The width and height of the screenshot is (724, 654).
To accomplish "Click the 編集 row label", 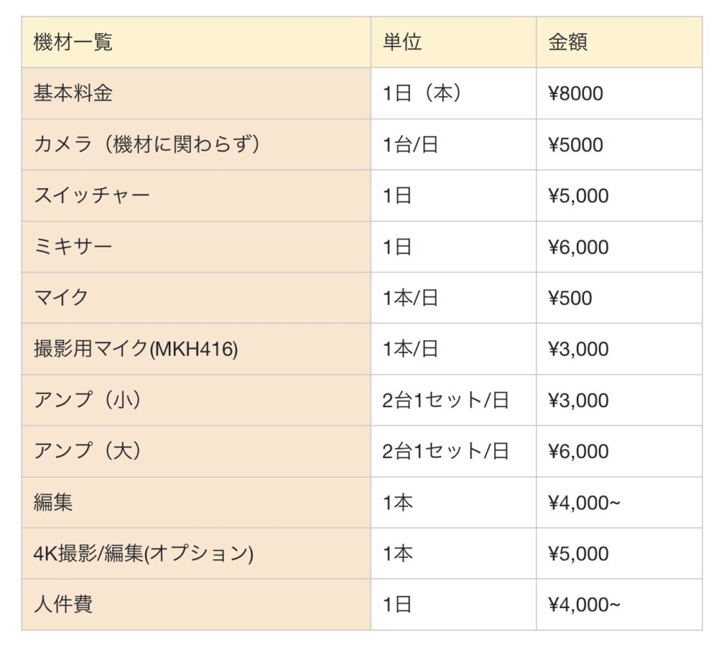I will (x=53, y=502).
